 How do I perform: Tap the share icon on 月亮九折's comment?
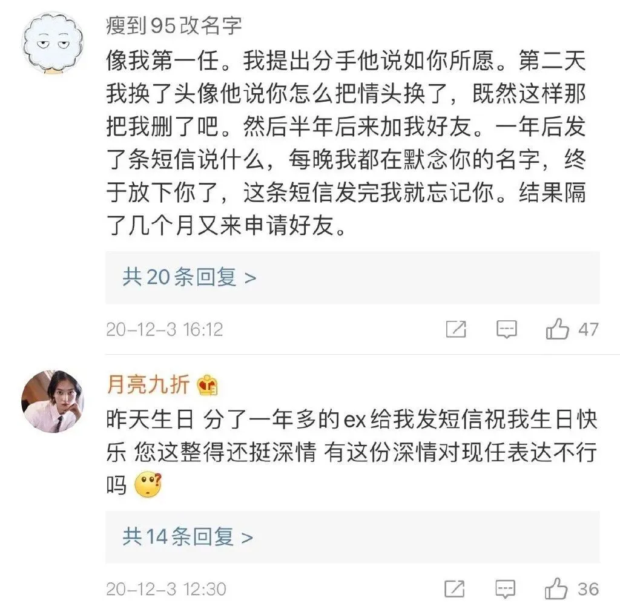(x=454, y=589)
